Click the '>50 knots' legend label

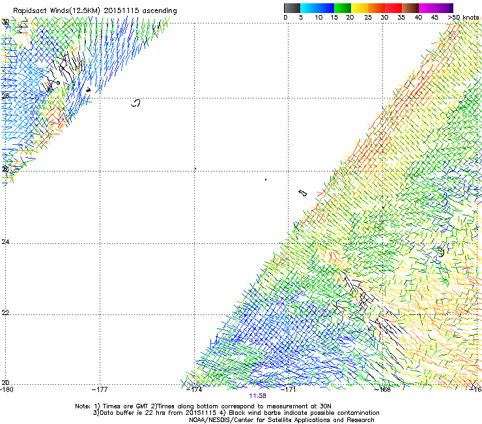point(463,18)
